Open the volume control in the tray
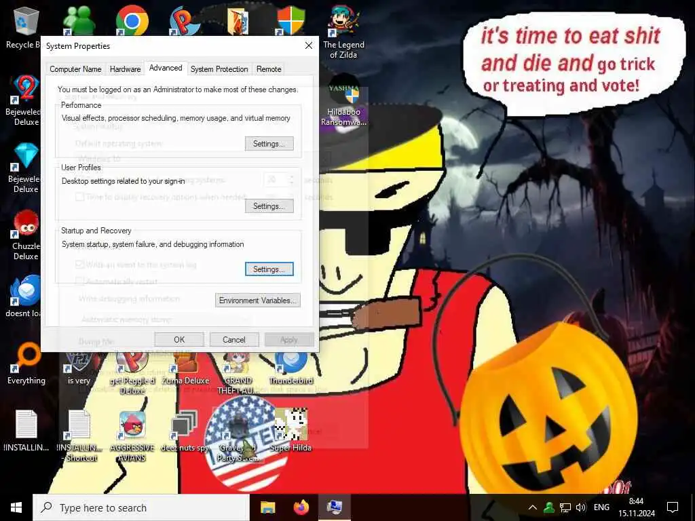Screen dimensions: 695x521 pyautogui.click(x=581, y=507)
